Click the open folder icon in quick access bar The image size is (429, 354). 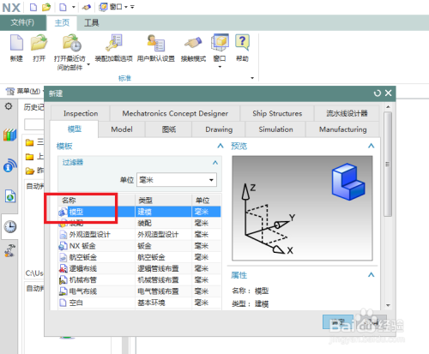(46, 7)
